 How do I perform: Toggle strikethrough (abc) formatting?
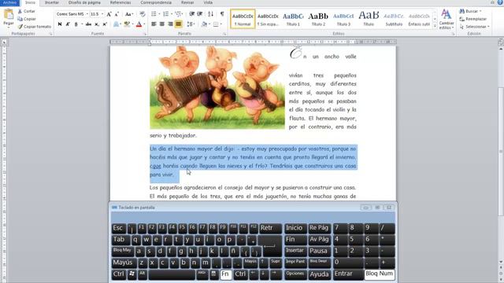[88, 24]
